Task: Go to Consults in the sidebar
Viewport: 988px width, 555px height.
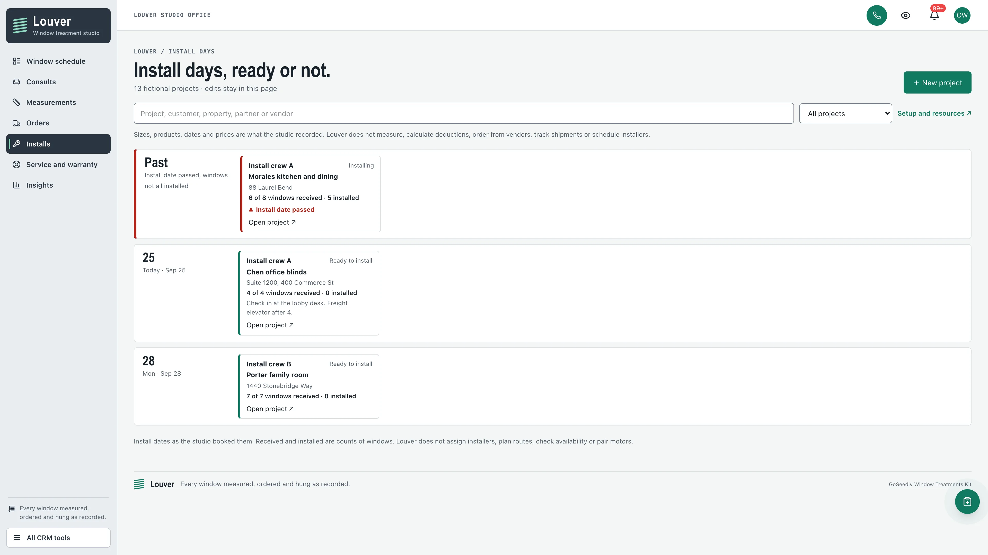Action: (41, 82)
